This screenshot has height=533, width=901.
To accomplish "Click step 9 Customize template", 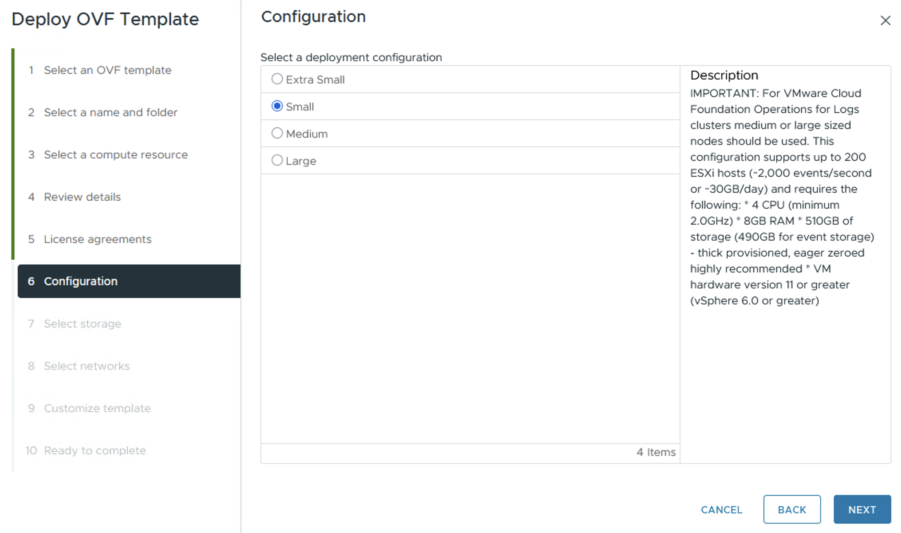I will pos(97,409).
